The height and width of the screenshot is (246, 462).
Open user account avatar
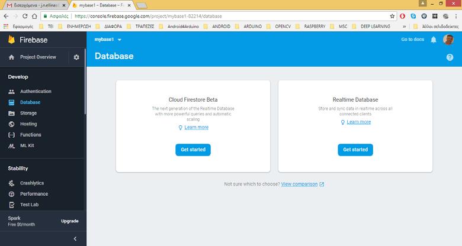(x=448, y=40)
